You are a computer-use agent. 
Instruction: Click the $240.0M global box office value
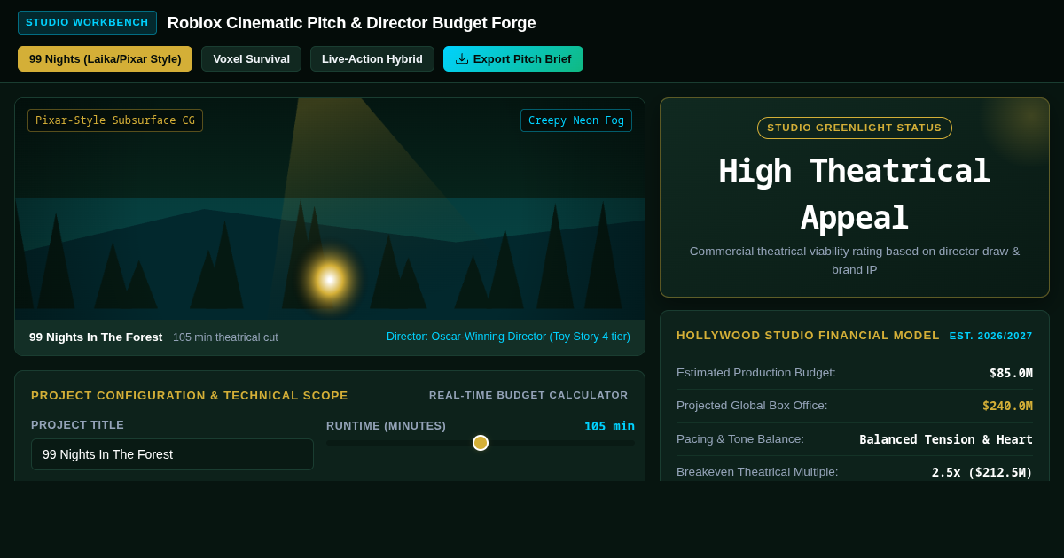tap(1007, 406)
